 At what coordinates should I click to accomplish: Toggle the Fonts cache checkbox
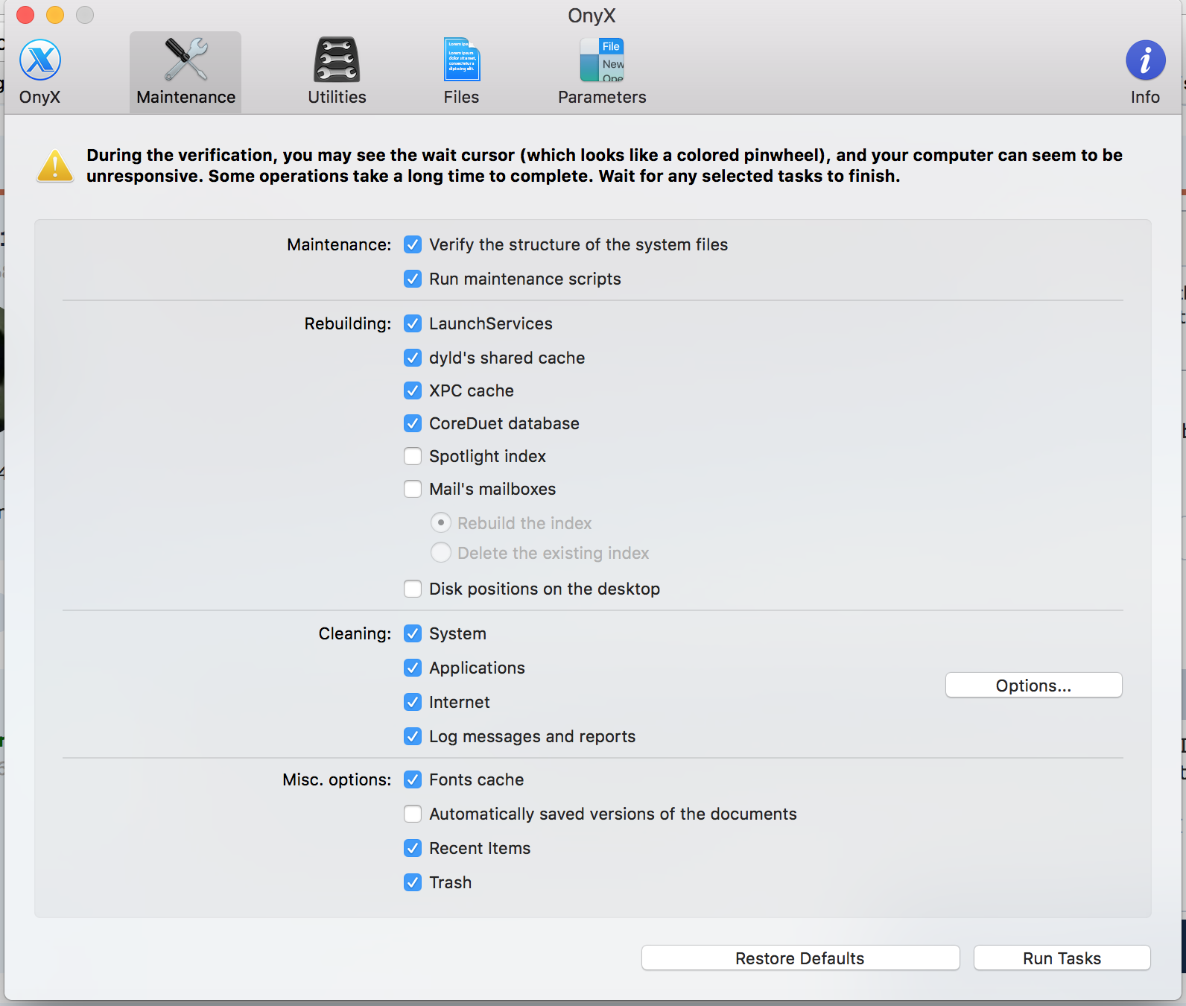pos(413,779)
